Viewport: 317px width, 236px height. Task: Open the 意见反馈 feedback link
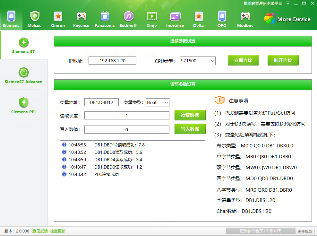tap(40, 231)
